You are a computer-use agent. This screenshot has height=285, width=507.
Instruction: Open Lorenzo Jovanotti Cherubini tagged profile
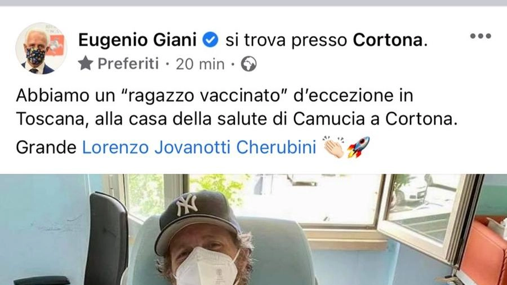[x=199, y=148]
